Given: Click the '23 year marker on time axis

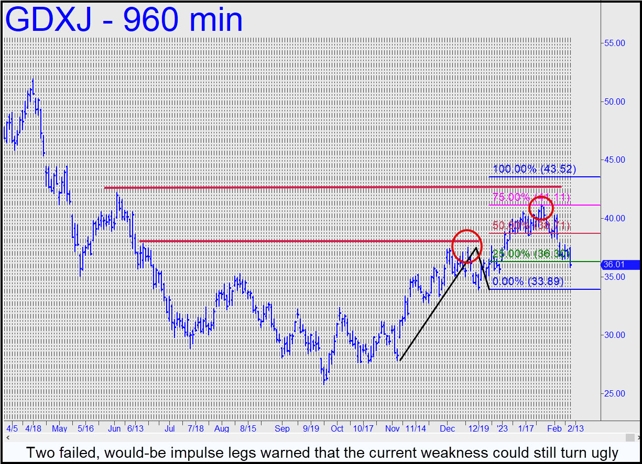Looking at the screenshot, I should pos(502,428).
